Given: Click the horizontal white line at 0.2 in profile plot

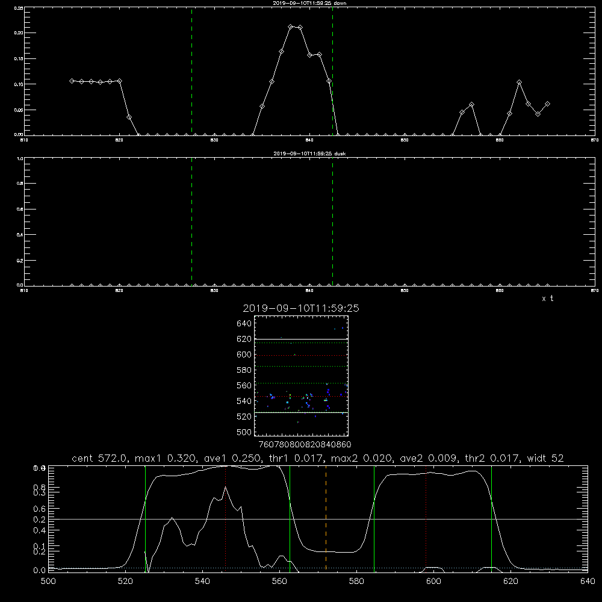Looking at the screenshot, I should 318,519.
